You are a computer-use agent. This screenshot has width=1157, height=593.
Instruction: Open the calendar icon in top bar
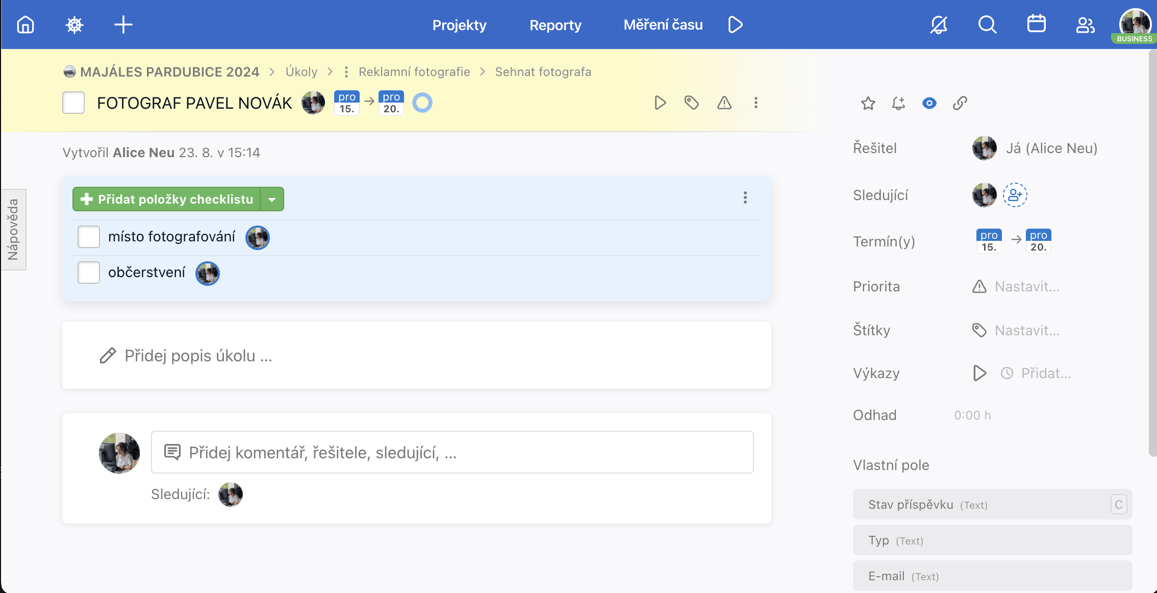coord(1036,24)
